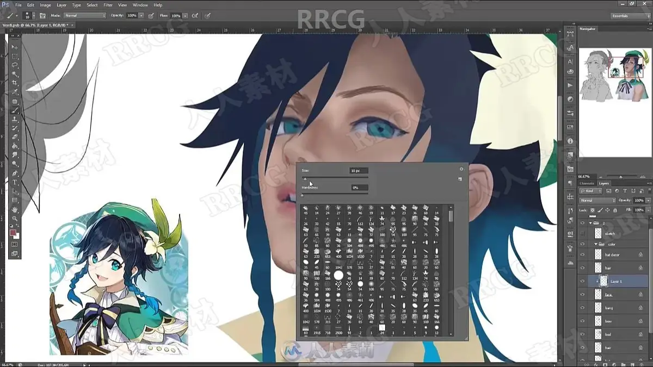The height and width of the screenshot is (367, 653).
Task: Open the File menu
Action: 18,5
